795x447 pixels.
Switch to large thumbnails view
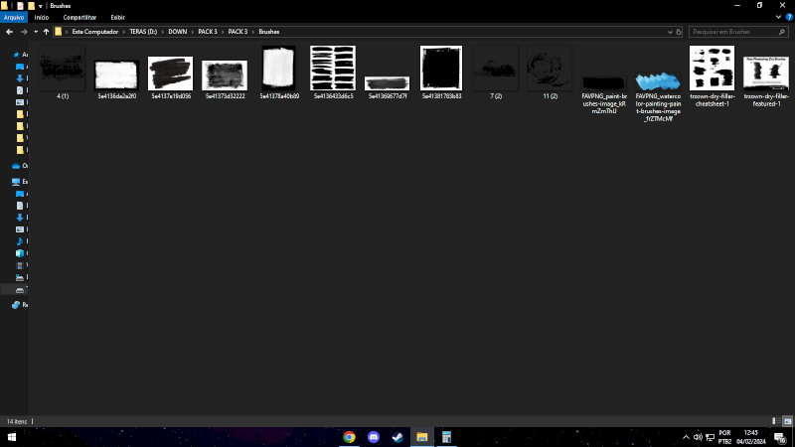(787, 421)
